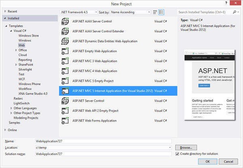Select the Windows Phone category
The height and width of the screenshot is (168, 243).
click(30, 84)
